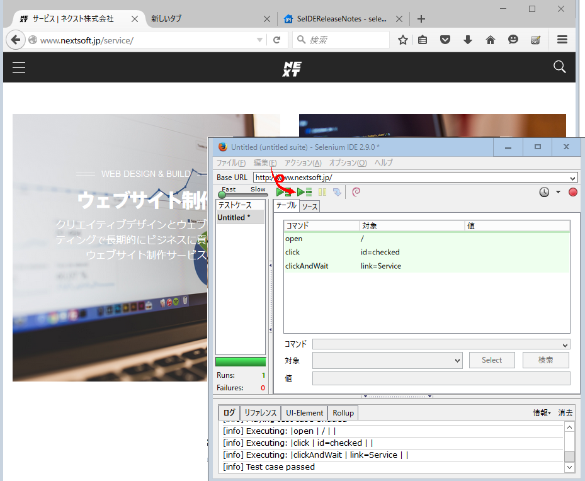Viewport: 585px width, 481px height.
Task: Open Firefox downloads arrow icon
Action: 467,40
